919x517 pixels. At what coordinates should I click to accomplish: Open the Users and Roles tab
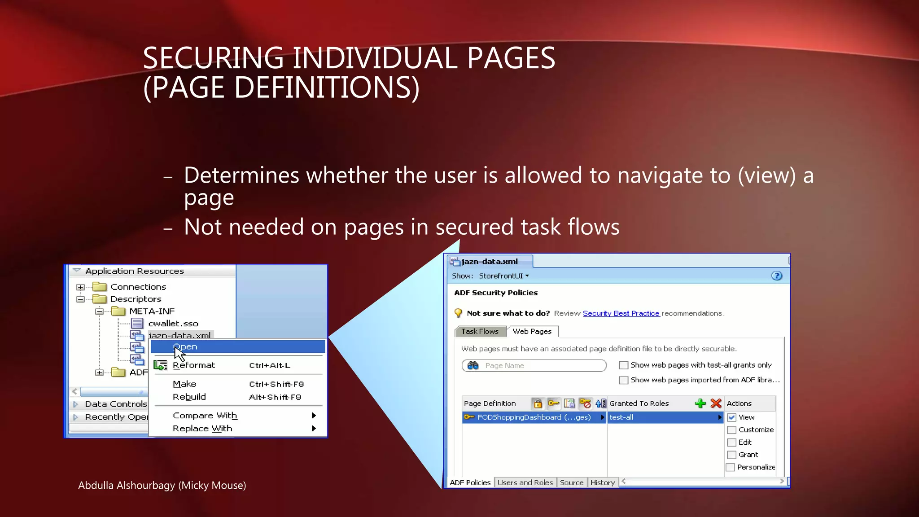(525, 482)
